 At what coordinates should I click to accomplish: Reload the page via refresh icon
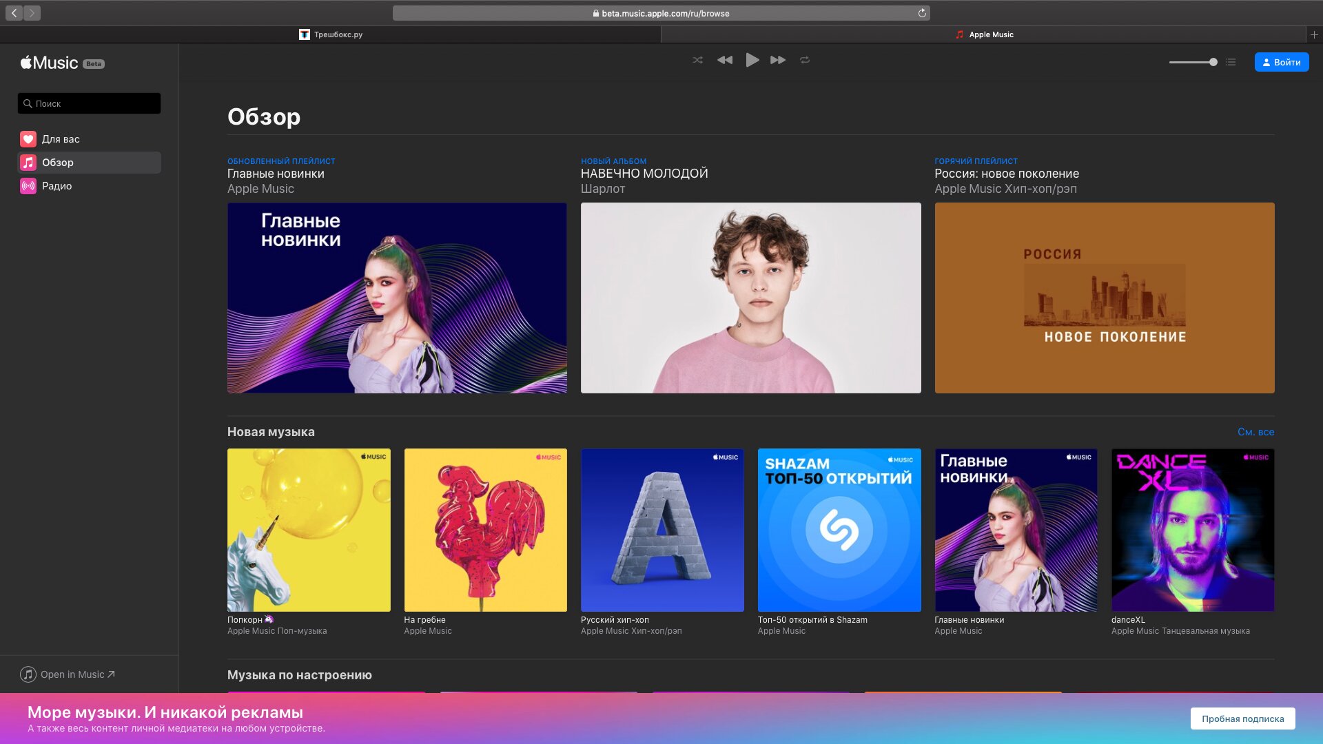click(x=922, y=13)
